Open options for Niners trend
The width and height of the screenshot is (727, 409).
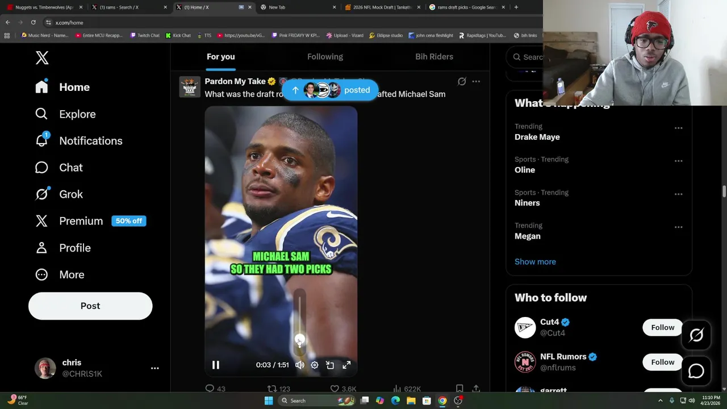pos(678,194)
